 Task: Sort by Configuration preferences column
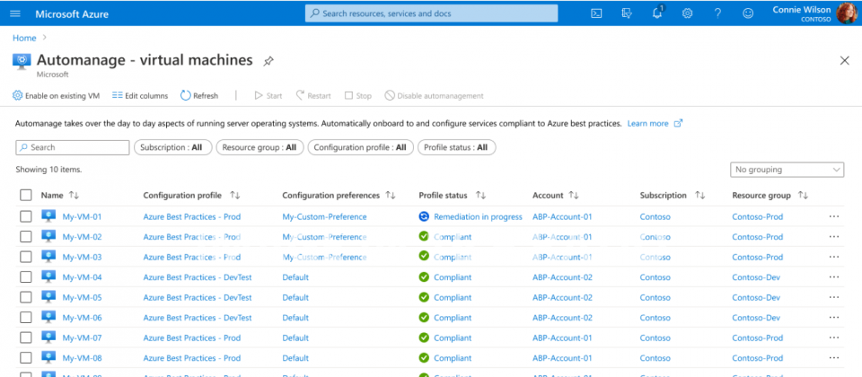coord(339,195)
